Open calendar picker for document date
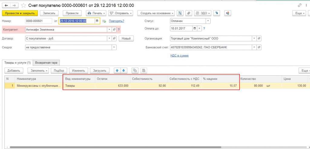The width and height of the screenshot is (310, 149). coord(97,21)
